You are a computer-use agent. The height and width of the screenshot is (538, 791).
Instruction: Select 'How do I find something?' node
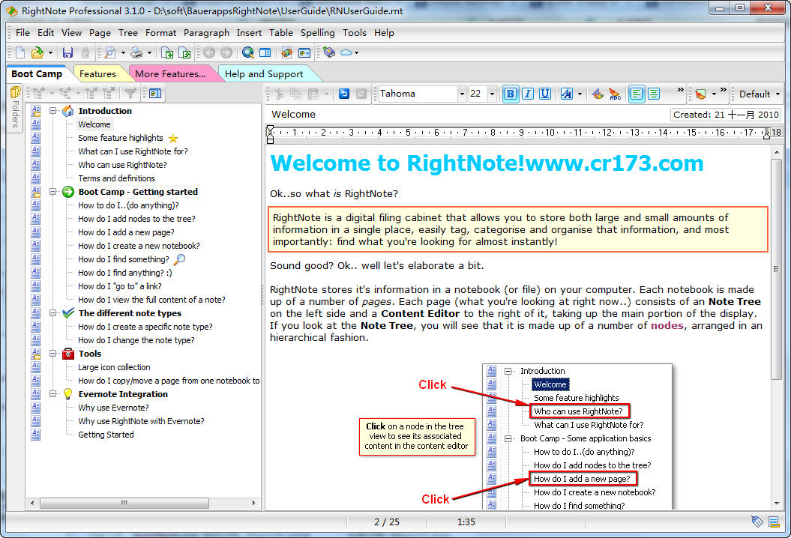coord(124,259)
